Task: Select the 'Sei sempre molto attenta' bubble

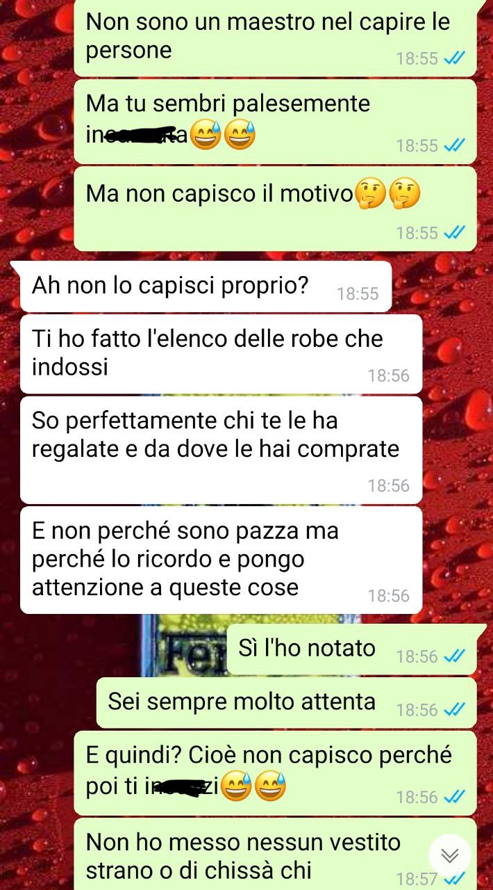Action: click(286, 703)
